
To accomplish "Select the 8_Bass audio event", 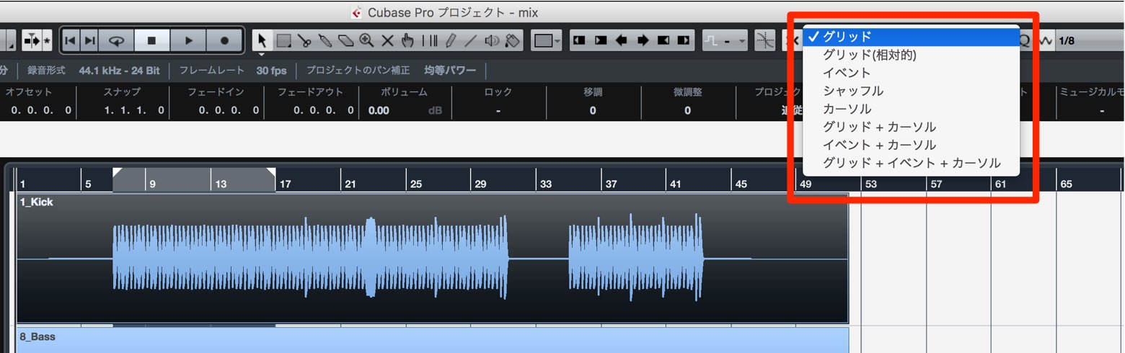I will click(x=432, y=341).
